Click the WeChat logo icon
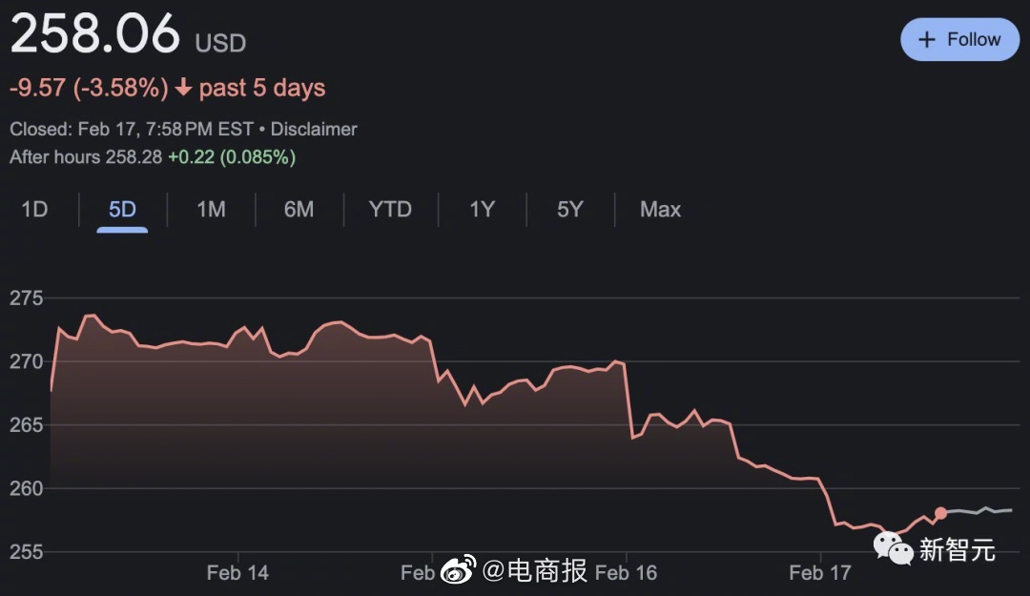The width and height of the screenshot is (1030, 596). pos(894,547)
